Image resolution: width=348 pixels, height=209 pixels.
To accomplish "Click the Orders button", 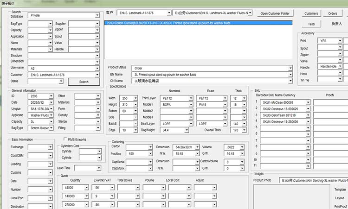I will point(333,13).
